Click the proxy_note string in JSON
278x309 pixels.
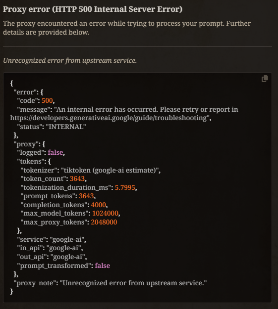click(133, 283)
